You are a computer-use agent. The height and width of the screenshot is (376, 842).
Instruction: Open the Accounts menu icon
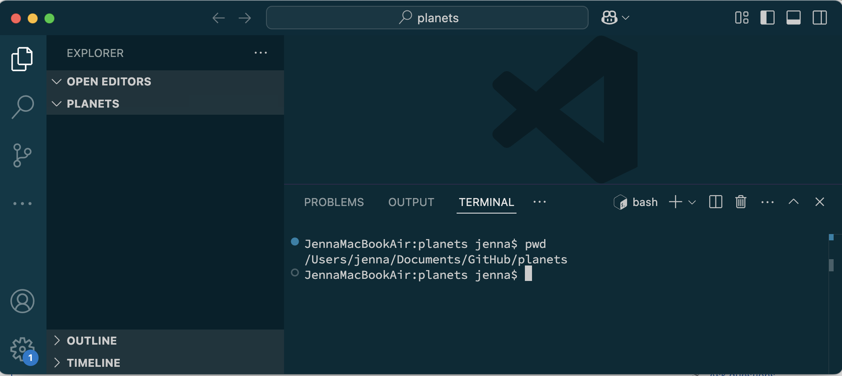tap(22, 301)
